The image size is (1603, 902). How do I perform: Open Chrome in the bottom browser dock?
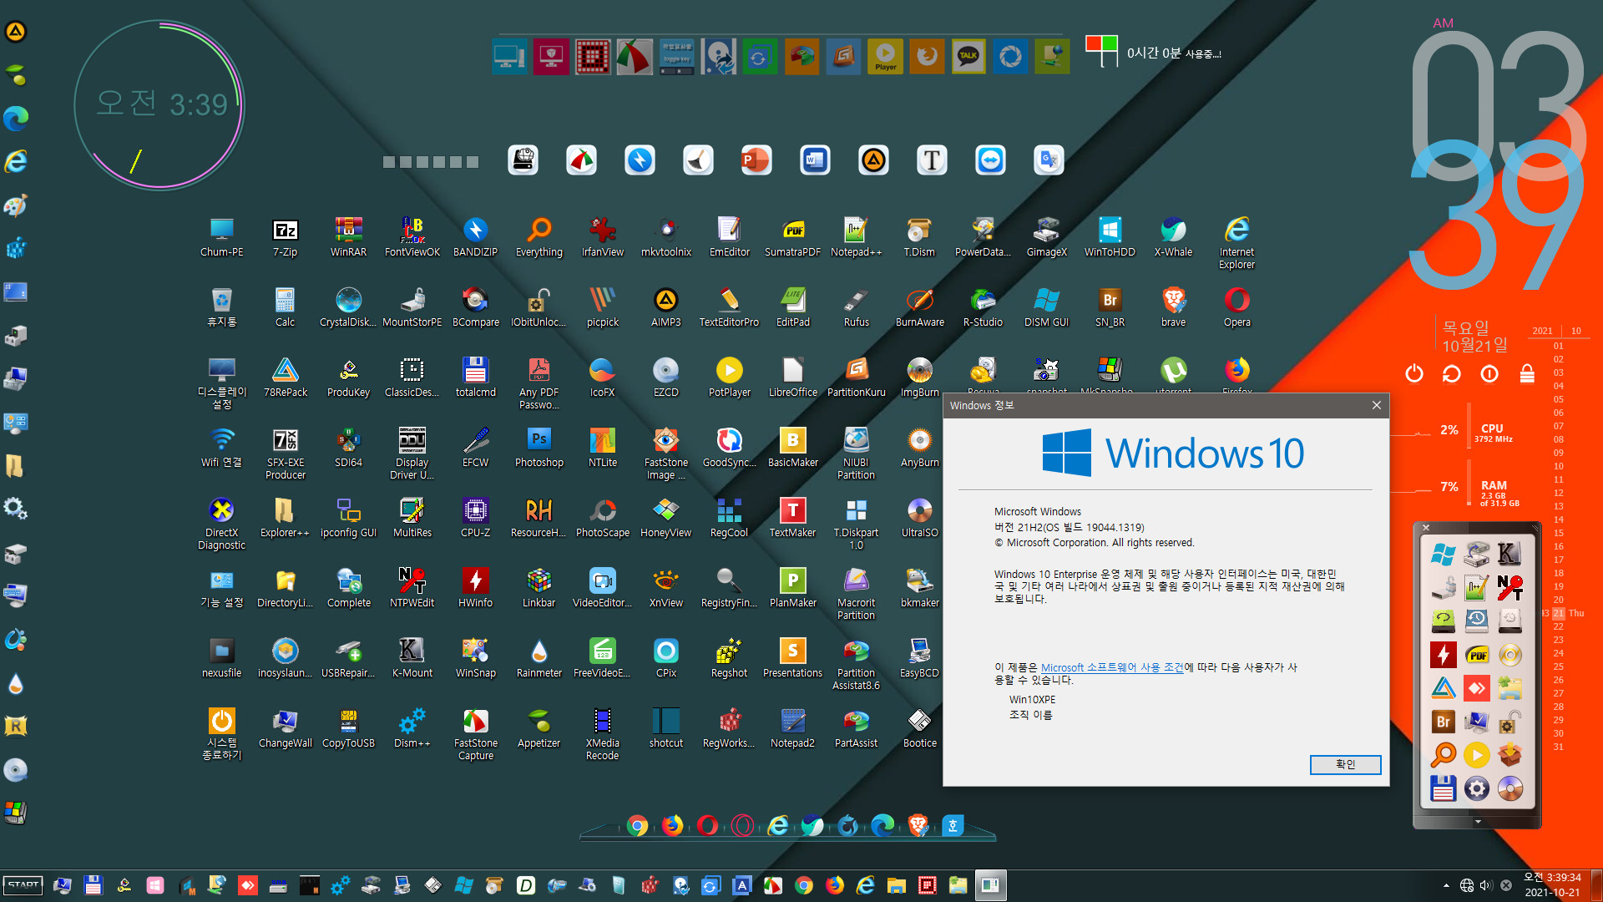pyautogui.click(x=637, y=826)
